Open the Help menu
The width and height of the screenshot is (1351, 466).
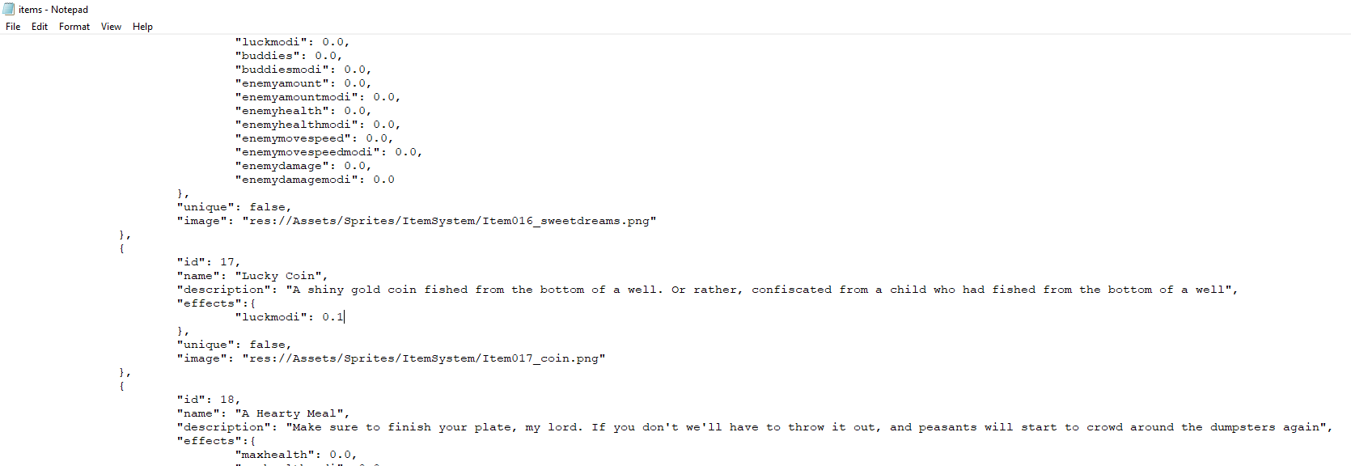tap(142, 27)
